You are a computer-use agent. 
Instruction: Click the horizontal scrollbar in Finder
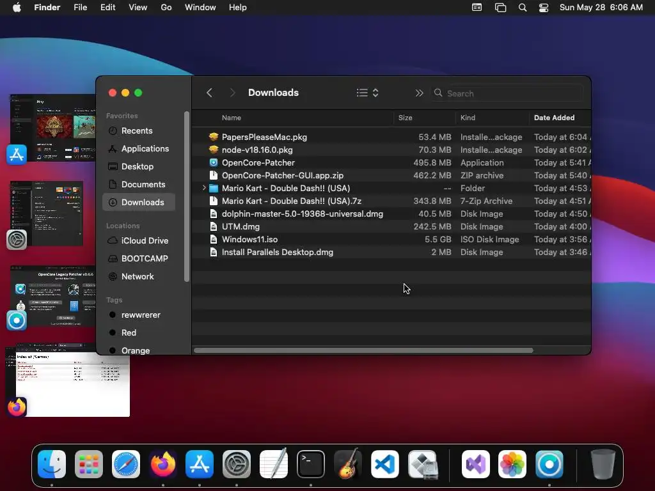[363, 350]
